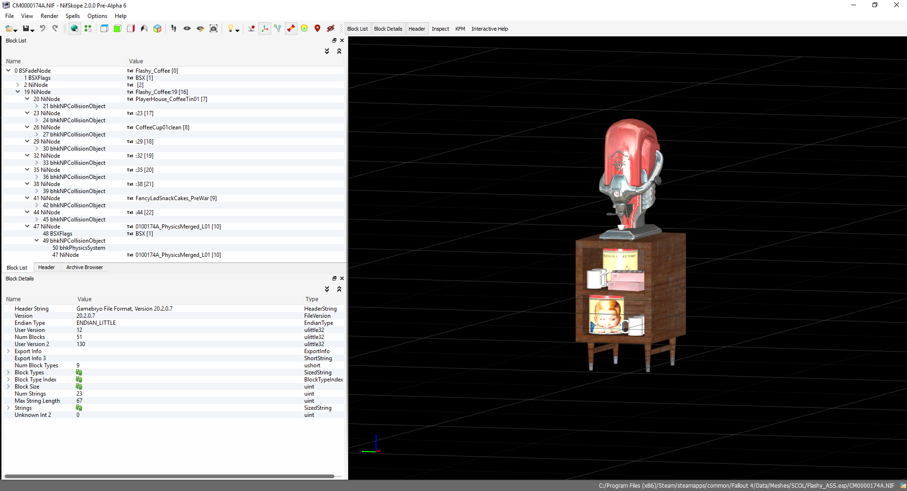Toggle the Show Hidden crossed-eye icon

pyautogui.click(x=331, y=29)
